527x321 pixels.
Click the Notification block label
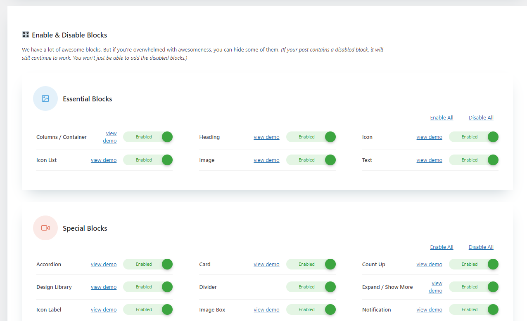pyautogui.click(x=377, y=309)
